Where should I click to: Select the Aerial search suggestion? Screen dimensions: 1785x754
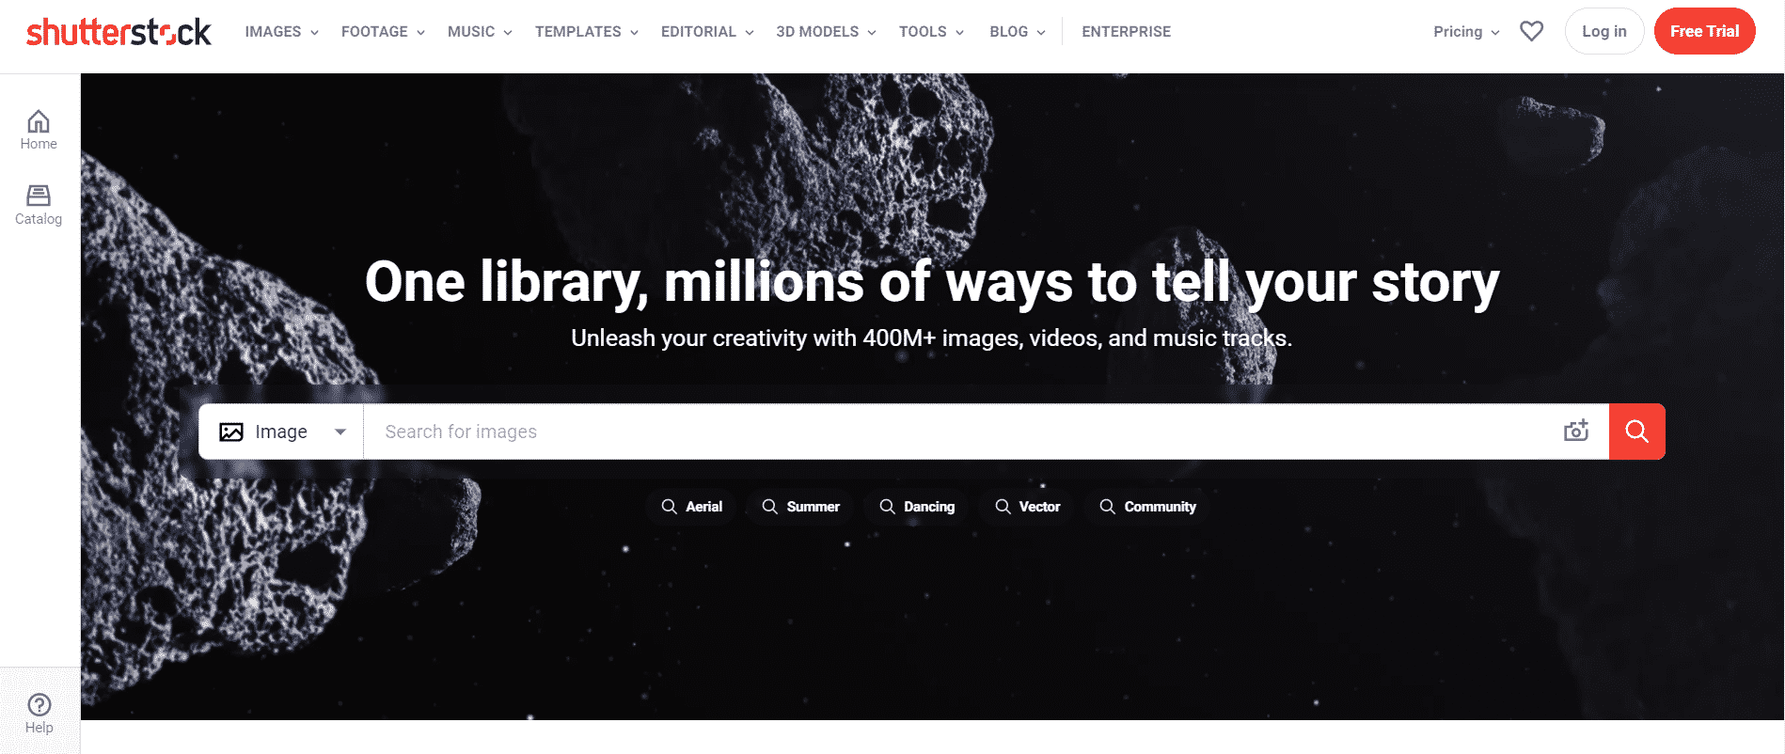point(691,507)
